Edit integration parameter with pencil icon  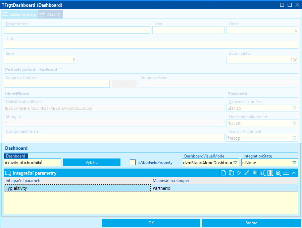[247, 173]
